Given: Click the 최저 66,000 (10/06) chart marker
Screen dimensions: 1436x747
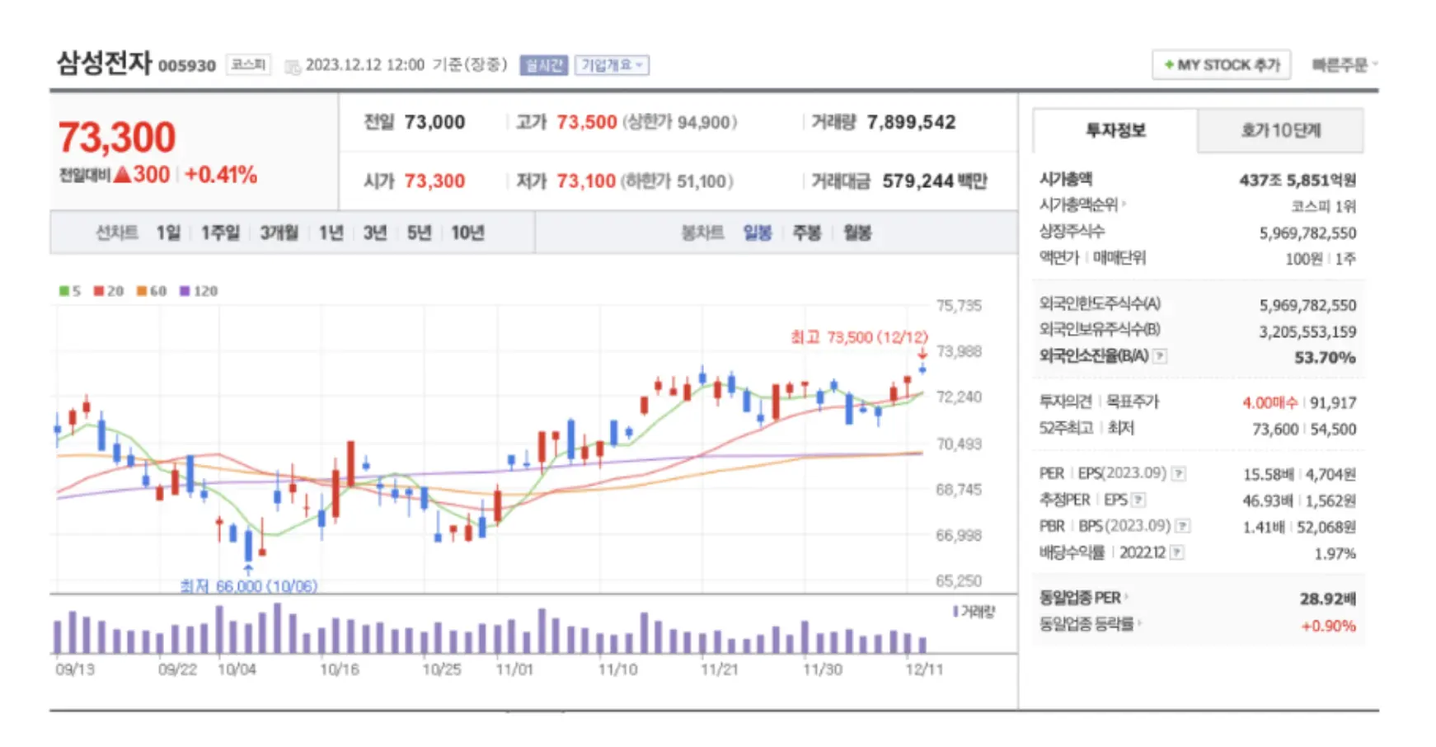Looking at the screenshot, I should click(x=249, y=586).
